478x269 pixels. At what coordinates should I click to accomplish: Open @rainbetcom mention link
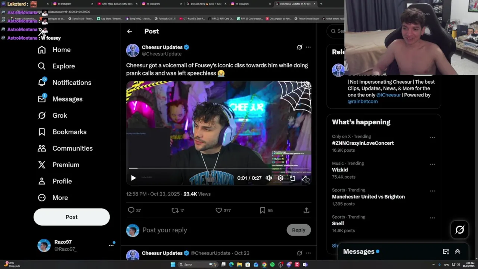click(x=363, y=101)
